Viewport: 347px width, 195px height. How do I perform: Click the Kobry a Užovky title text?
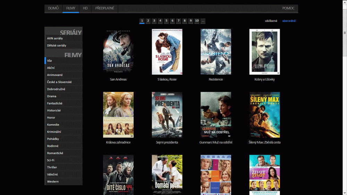(x=264, y=79)
